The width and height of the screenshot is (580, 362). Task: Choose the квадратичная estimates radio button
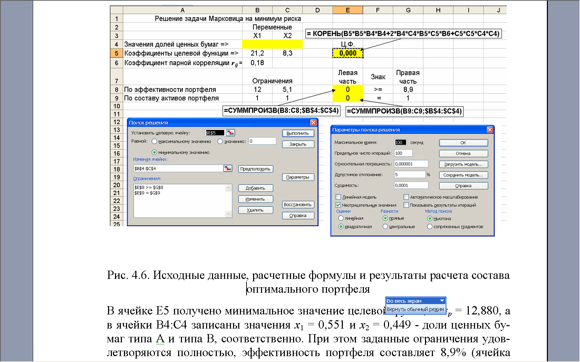pos(341,227)
